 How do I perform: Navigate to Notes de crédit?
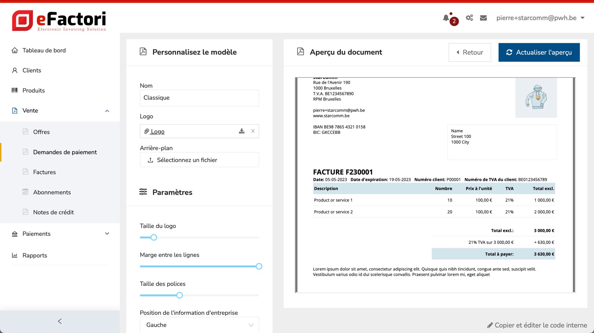pyautogui.click(x=53, y=212)
